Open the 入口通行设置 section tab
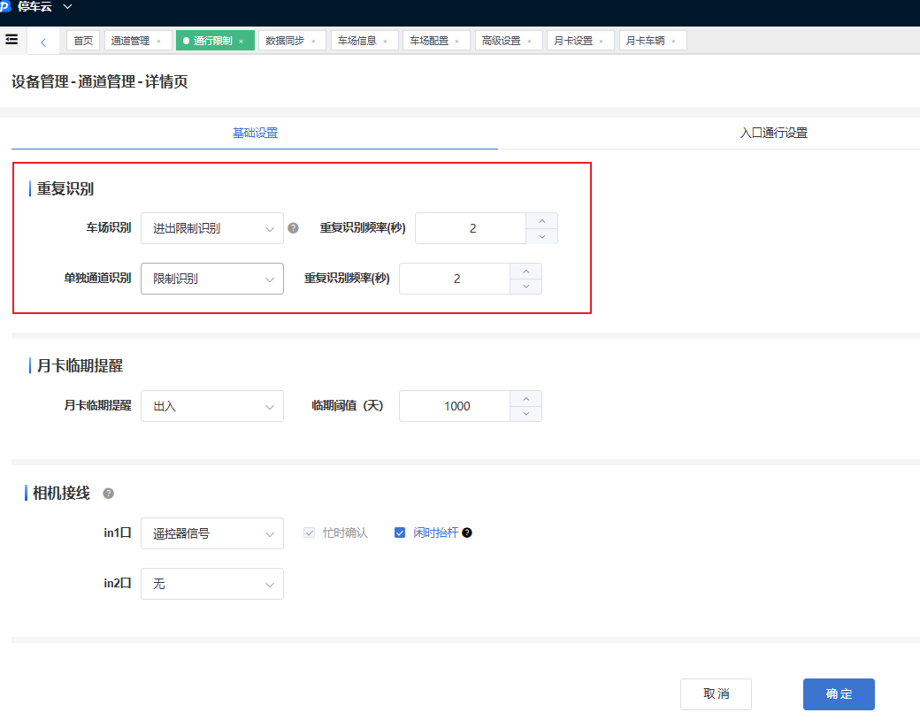Viewport: 920px width, 728px height. point(773,134)
